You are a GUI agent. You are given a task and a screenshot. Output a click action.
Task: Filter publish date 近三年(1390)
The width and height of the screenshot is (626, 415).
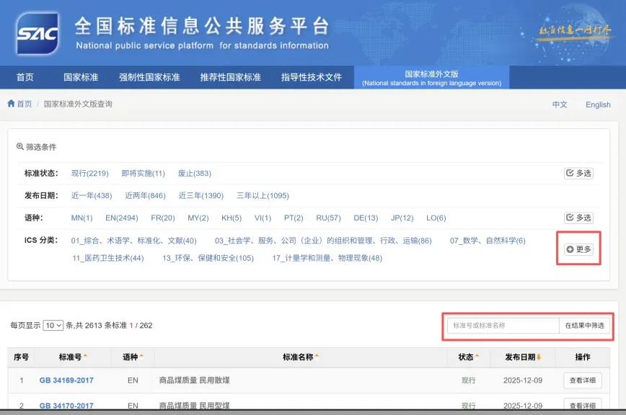[x=200, y=195]
